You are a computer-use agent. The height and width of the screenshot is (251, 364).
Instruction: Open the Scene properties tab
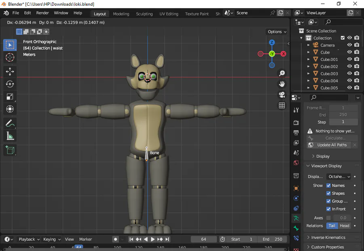click(296, 153)
